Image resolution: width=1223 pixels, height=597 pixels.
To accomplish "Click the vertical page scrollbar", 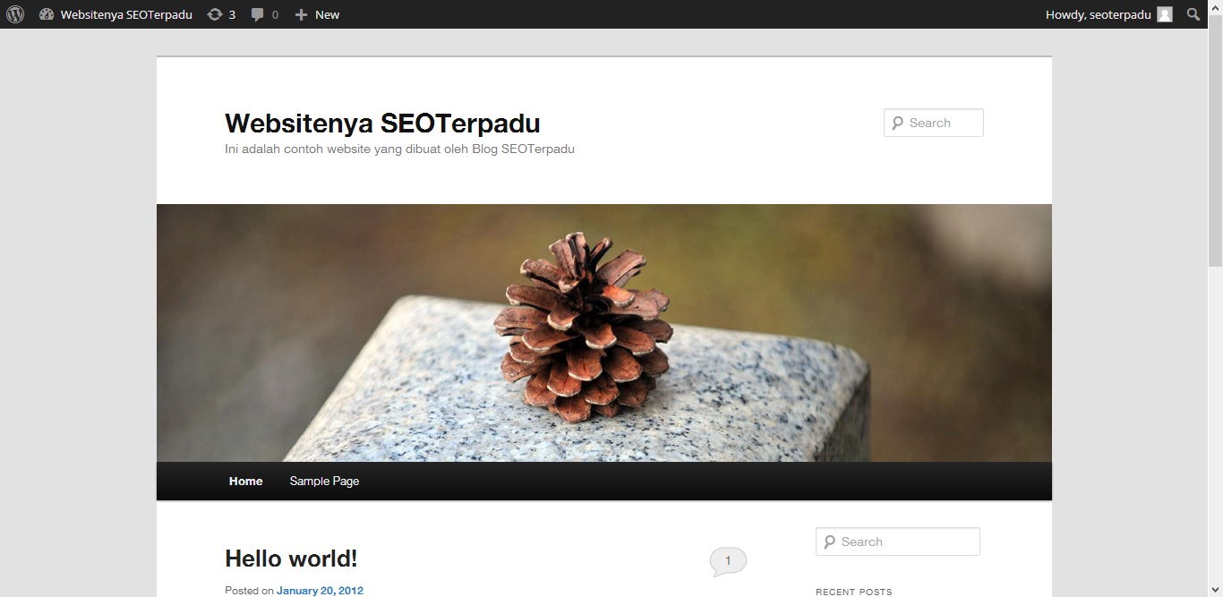I will click(x=1215, y=312).
